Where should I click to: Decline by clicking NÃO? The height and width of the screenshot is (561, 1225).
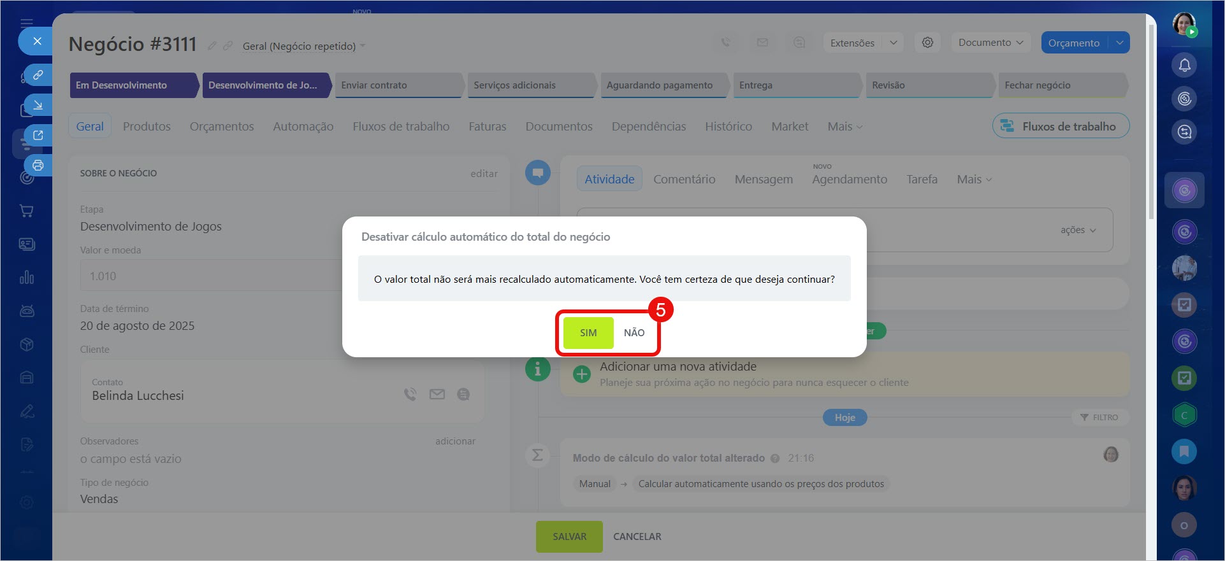(x=634, y=332)
